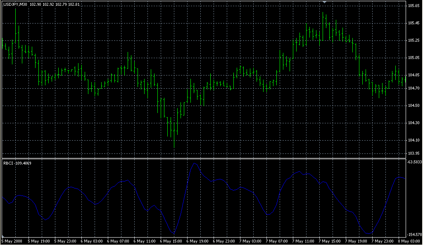Click the USDJPY,M30 chart title label
The height and width of the screenshot is (245, 423).
(x=15, y=4)
